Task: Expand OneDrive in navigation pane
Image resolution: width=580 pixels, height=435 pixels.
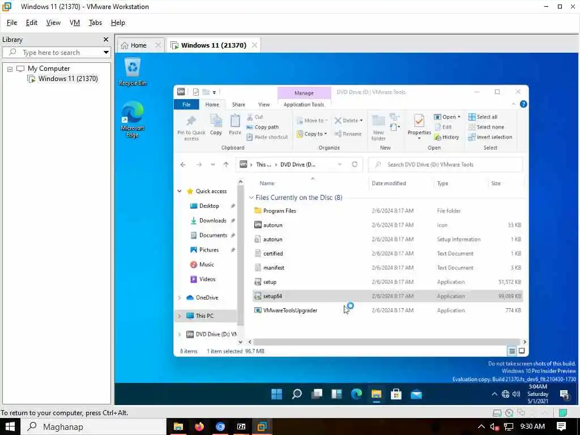Action: 180,298
